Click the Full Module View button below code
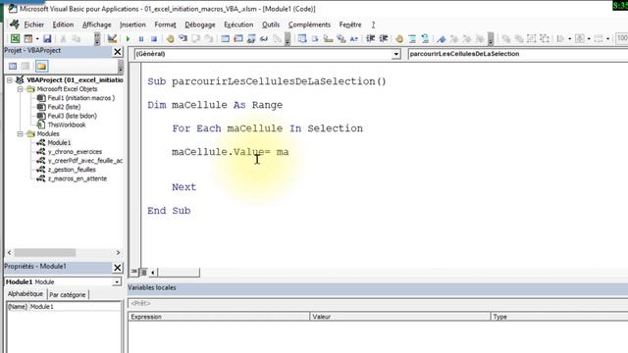Image resolution: width=628 pixels, height=353 pixels. [x=143, y=273]
